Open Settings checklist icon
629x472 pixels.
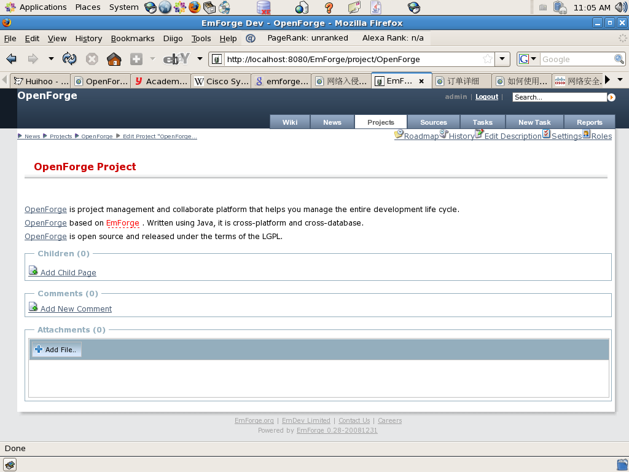(x=546, y=134)
